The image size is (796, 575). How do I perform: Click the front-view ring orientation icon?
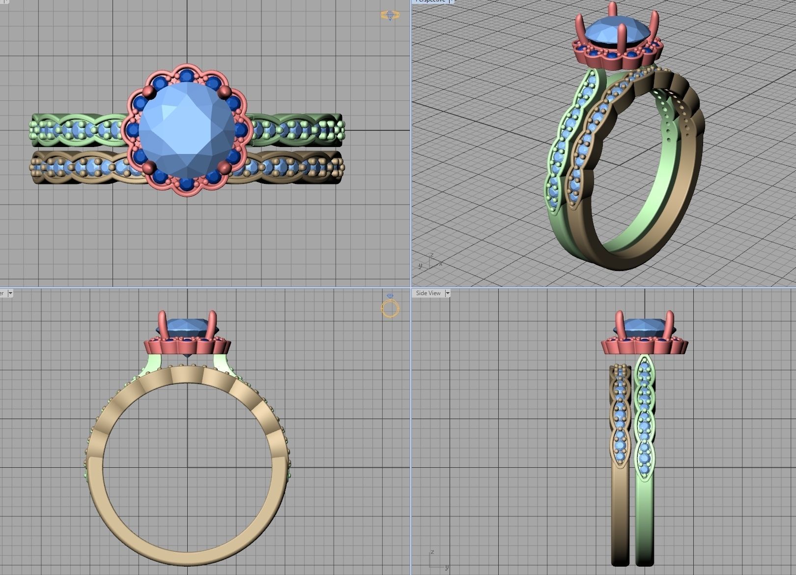pos(390,306)
